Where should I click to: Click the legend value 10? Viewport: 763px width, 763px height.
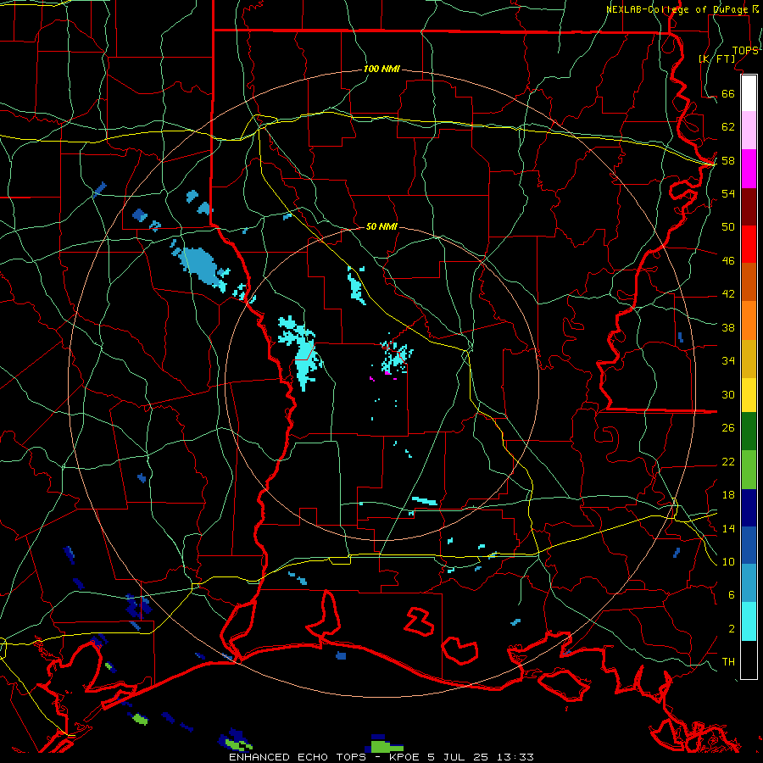click(728, 561)
